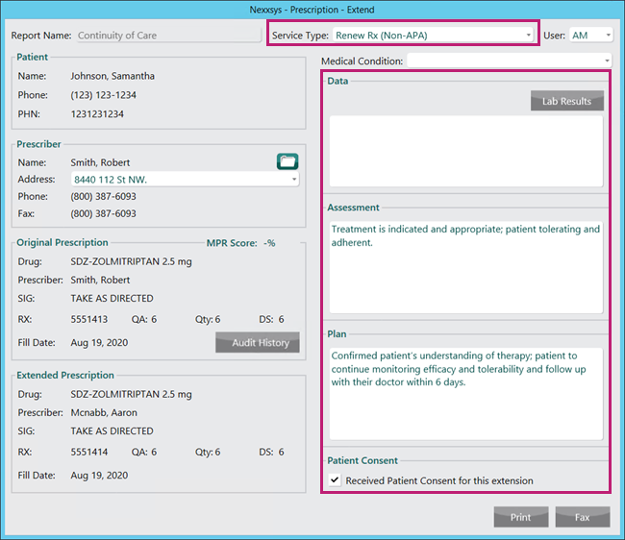This screenshot has height=540, width=625.
Task: Click the extended RX number 5551414
Action: coord(89,452)
